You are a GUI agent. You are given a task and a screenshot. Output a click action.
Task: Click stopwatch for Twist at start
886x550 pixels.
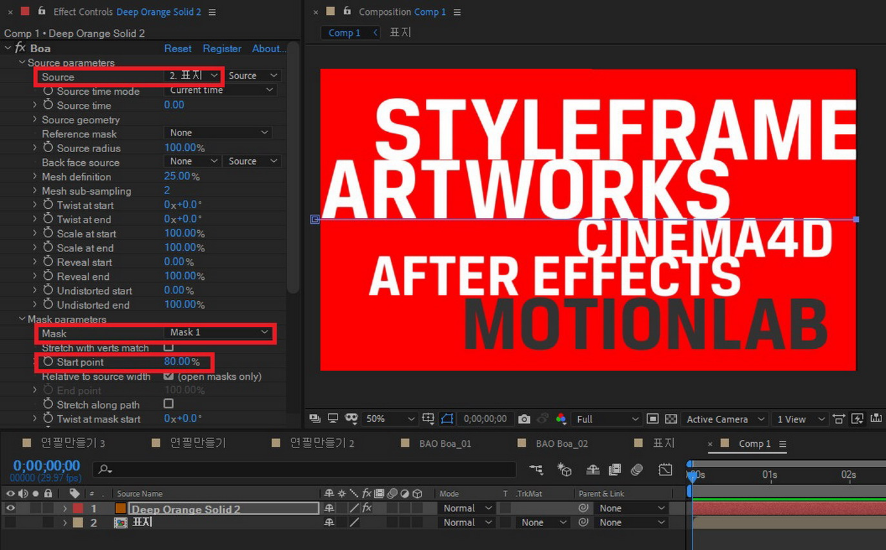pyautogui.click(x=48, y=204)
